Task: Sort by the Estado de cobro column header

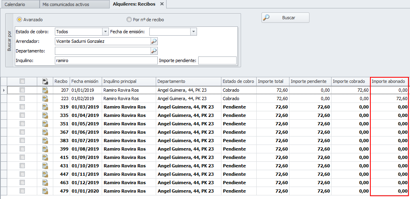Action: 238,81
